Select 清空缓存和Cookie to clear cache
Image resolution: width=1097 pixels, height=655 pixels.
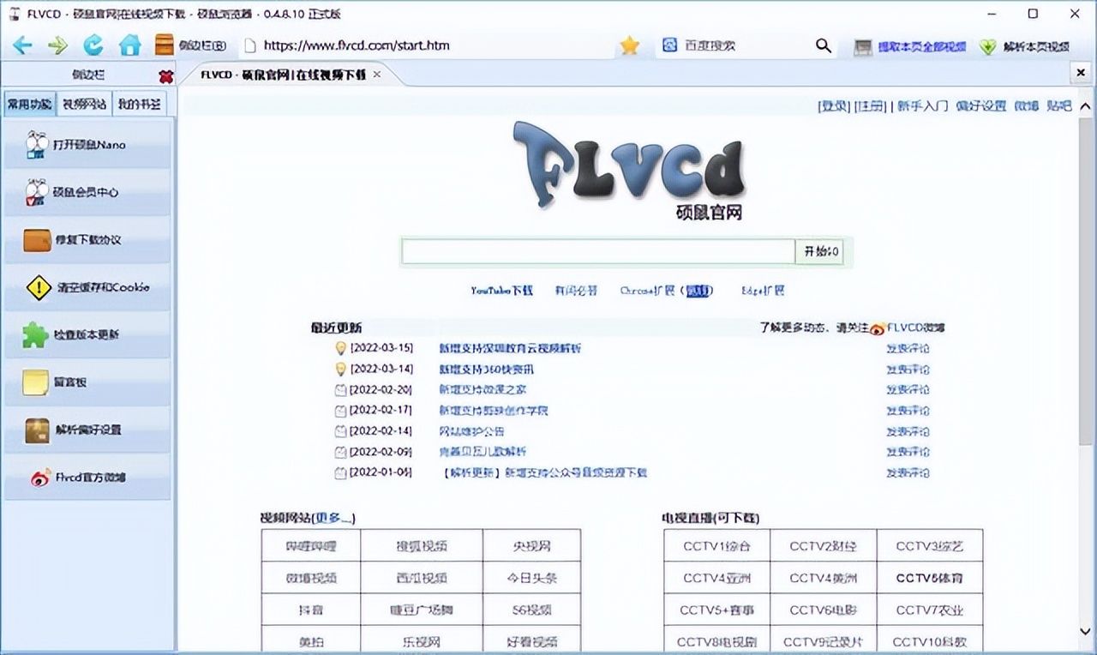point(86,288)
